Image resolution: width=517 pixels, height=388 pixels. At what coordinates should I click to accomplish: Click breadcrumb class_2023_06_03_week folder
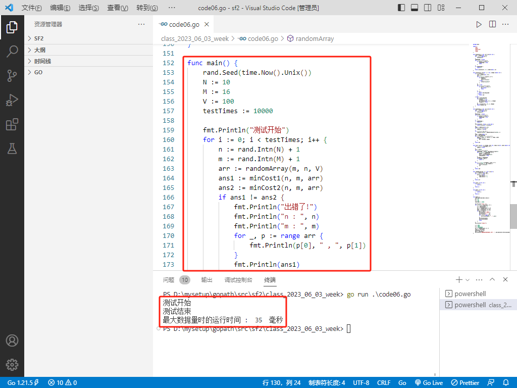click(x=194, y=38)
